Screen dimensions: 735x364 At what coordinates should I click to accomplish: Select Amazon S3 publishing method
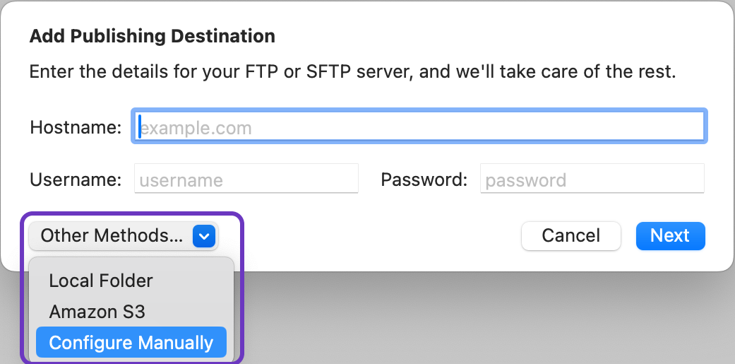97,312
